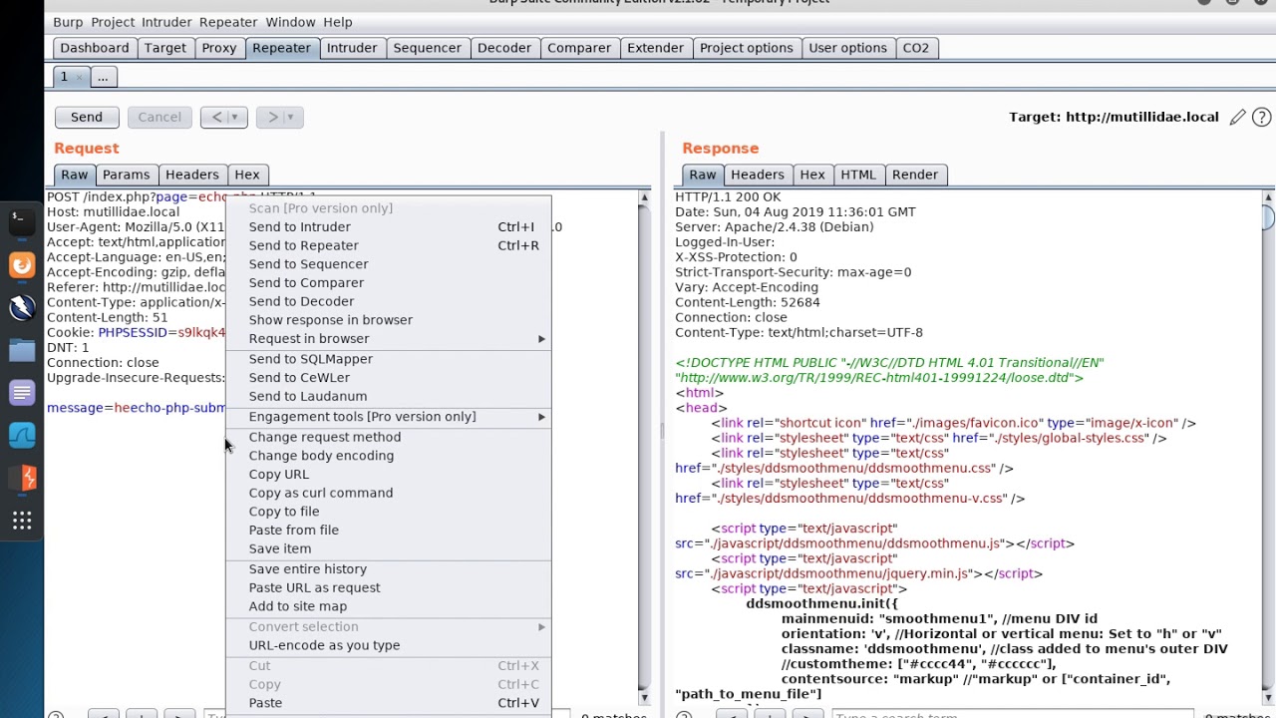Choose Save item
The image size is (1276, 718).
(x=389, y=548)
